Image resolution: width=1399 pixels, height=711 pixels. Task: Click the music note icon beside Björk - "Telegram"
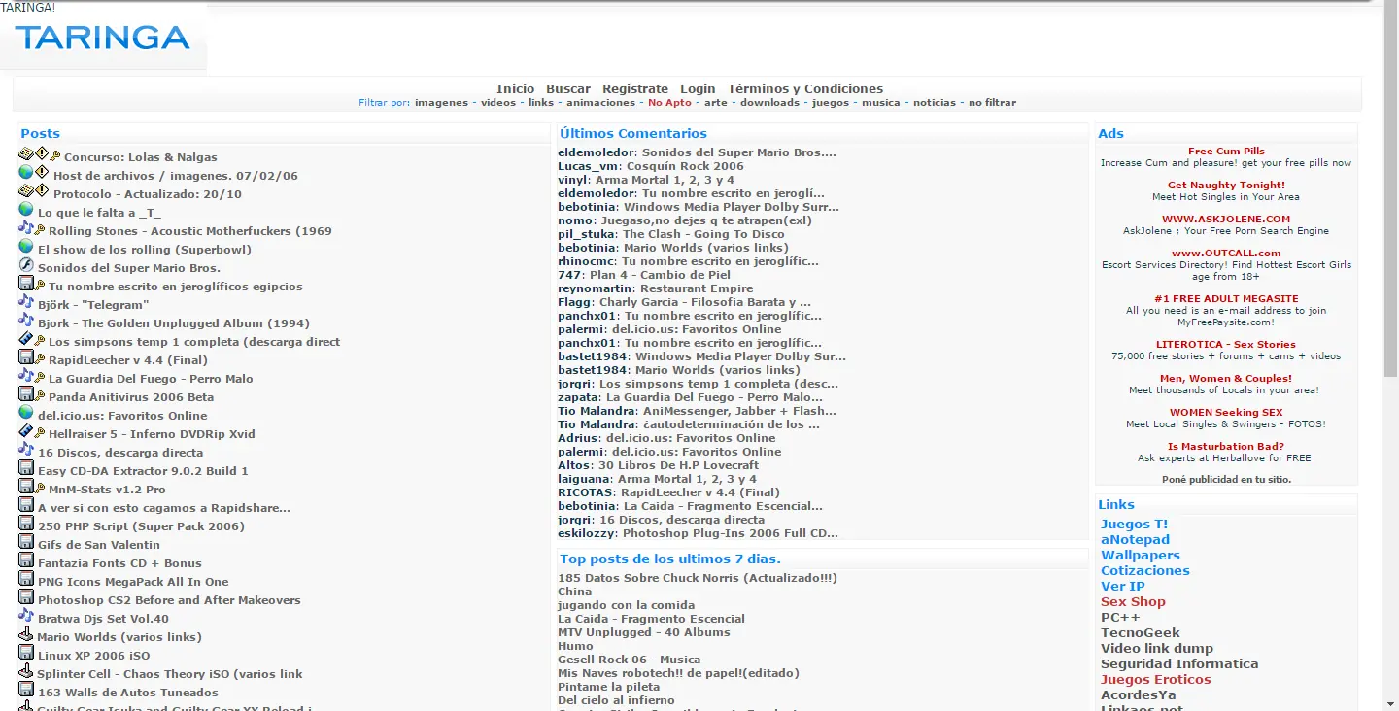tap(26, 302)
